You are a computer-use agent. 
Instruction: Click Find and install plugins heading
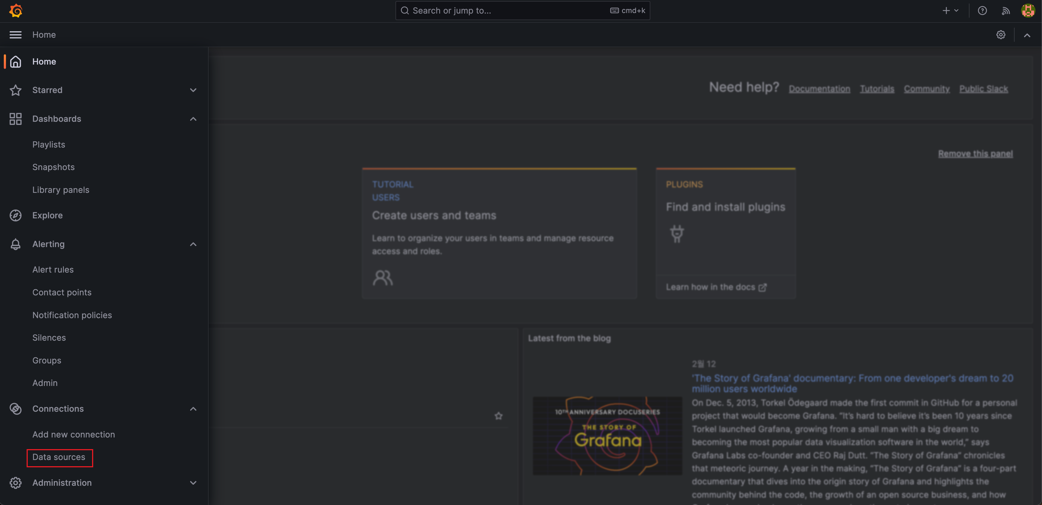pos(725,207)
